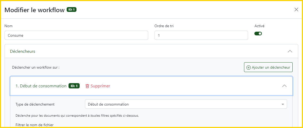The width and height of the screenshot is (303, 128).
Task: Click the 'Modifier le workflow' title text
Action: pos(35,10)
